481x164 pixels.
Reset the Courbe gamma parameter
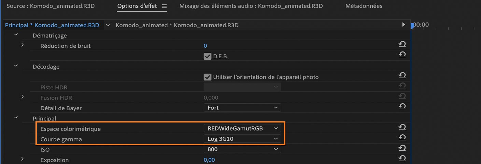coord(402,137)
